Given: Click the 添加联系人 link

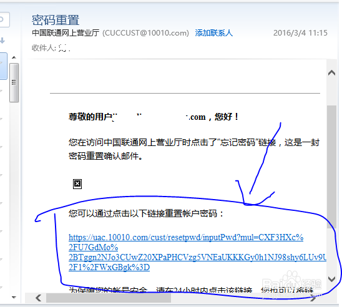Looking at the screenshot, I should coord(213,33).
